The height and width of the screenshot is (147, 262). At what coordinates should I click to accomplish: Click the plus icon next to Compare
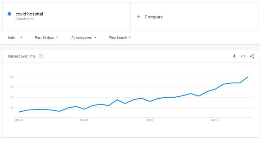[x=139, y=17]
